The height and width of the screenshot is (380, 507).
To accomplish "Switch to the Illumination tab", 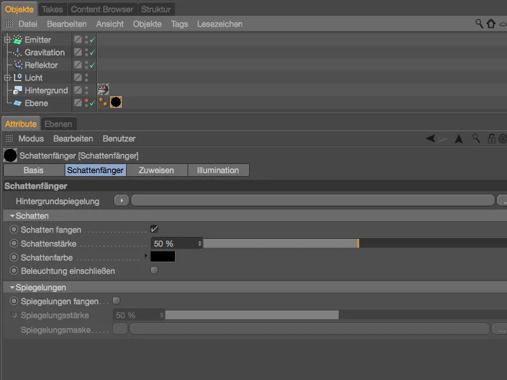I will [219, 170].
